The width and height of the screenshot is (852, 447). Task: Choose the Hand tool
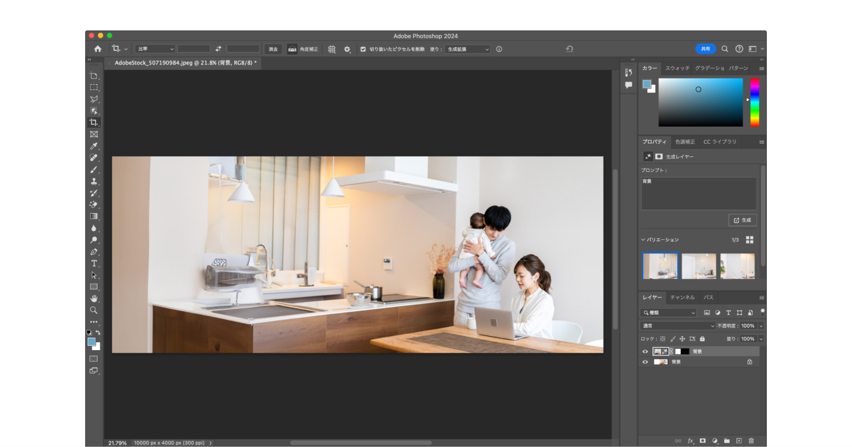coord(94,298)
